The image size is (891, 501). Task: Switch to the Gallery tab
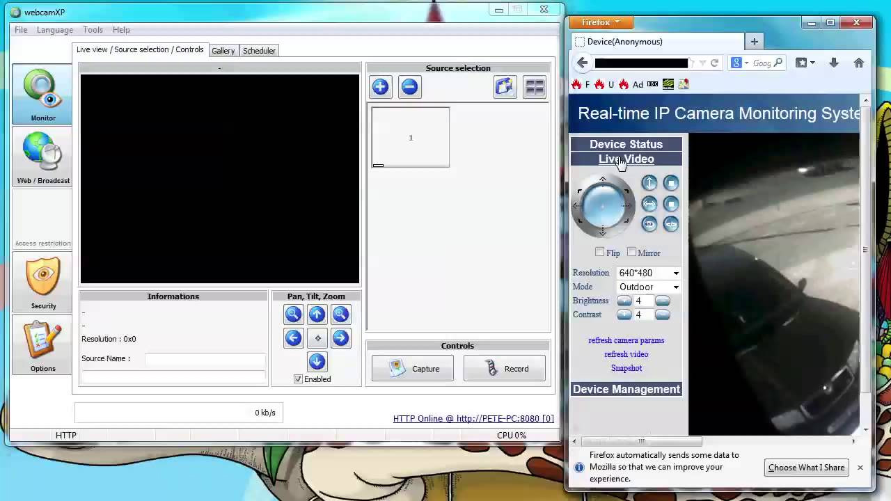pos(223,51)
